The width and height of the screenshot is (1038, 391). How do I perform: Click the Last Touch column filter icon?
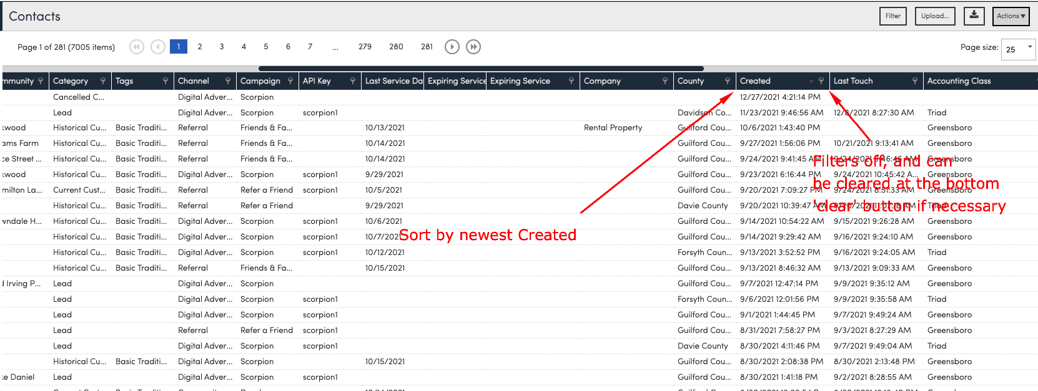click(915, 81)
